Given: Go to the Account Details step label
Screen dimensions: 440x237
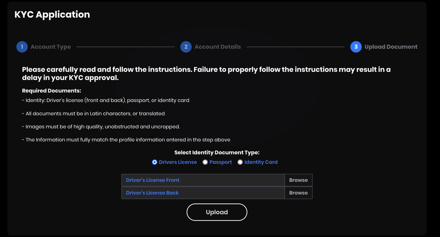Looking at the screenshot, I should 217,47.
